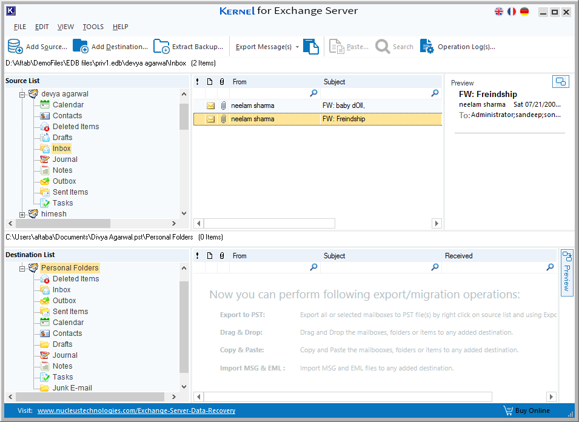Open the EDIT menu

click(42, 27)
